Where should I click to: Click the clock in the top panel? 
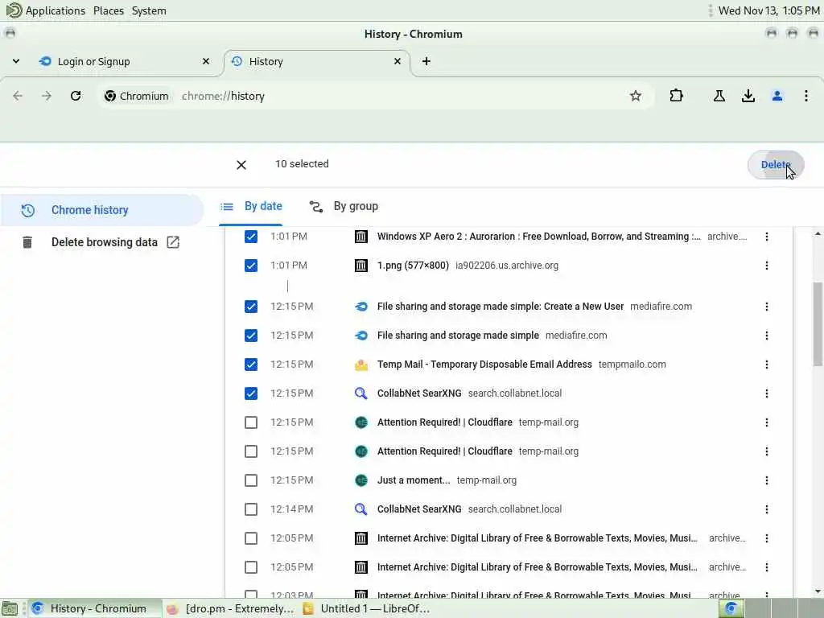click(x=768, y=10)
